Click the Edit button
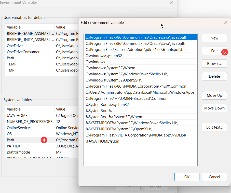This screenshot has width=231, height=193. (x=214, y=51)
